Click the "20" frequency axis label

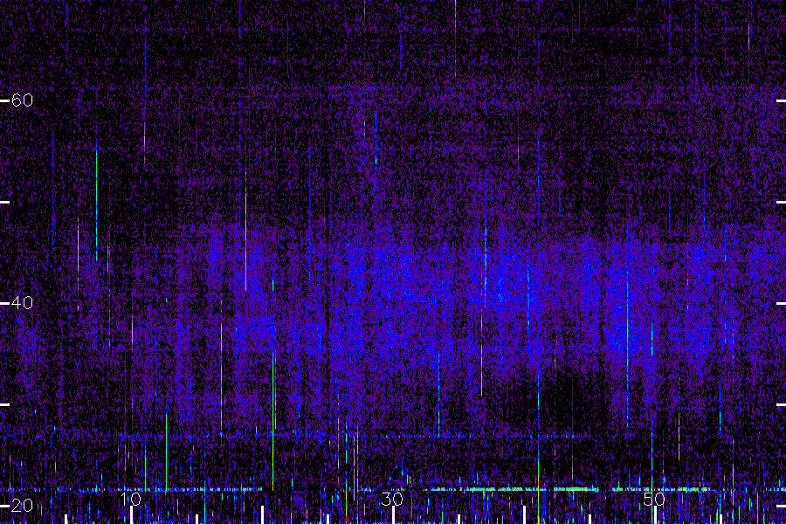pos(22,506)
